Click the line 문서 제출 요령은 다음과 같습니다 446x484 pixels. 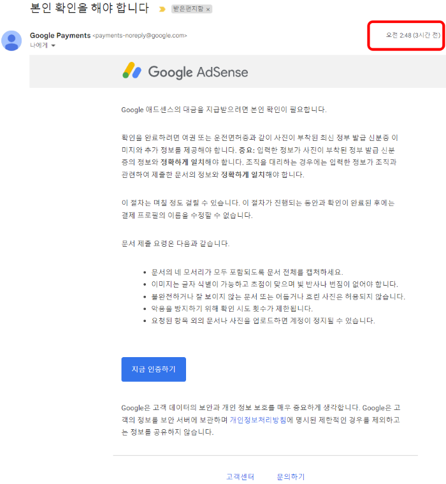click(x=175, y=244)
